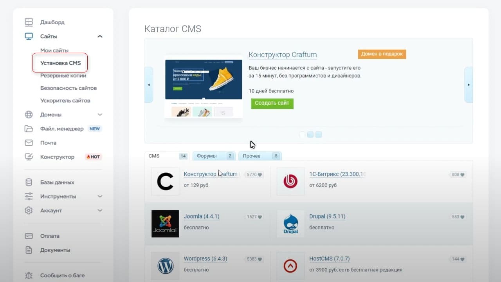Expand the Инструменты submenu chevron

click(x=100, y=197)
